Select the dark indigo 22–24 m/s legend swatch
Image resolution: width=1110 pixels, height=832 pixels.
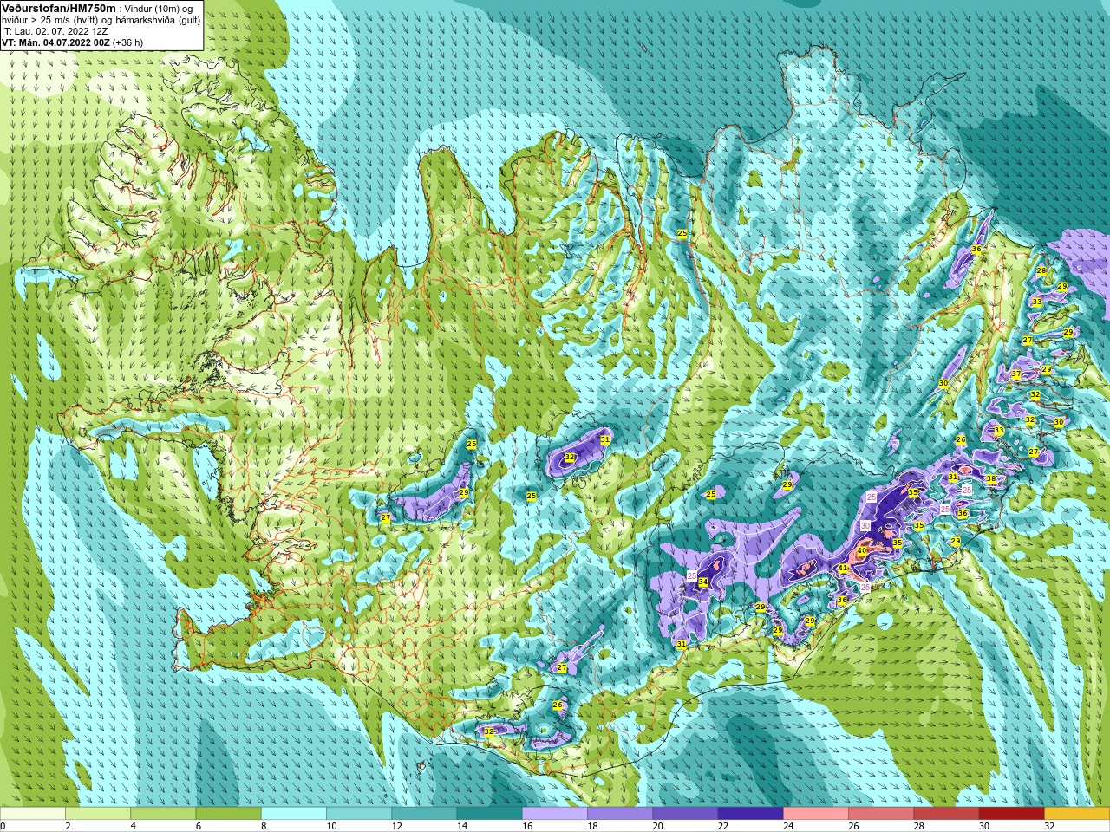[750, 813]
